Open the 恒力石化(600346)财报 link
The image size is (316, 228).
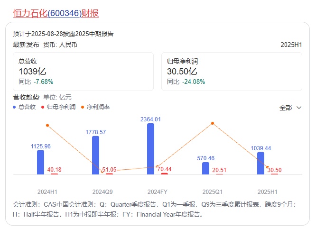click(x=56, y=13)
